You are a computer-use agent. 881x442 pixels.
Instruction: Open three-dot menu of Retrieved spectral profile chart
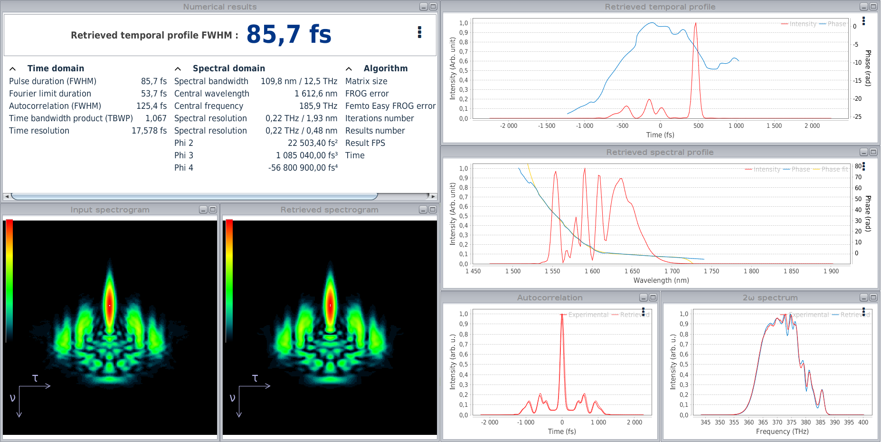click(863, 166)
